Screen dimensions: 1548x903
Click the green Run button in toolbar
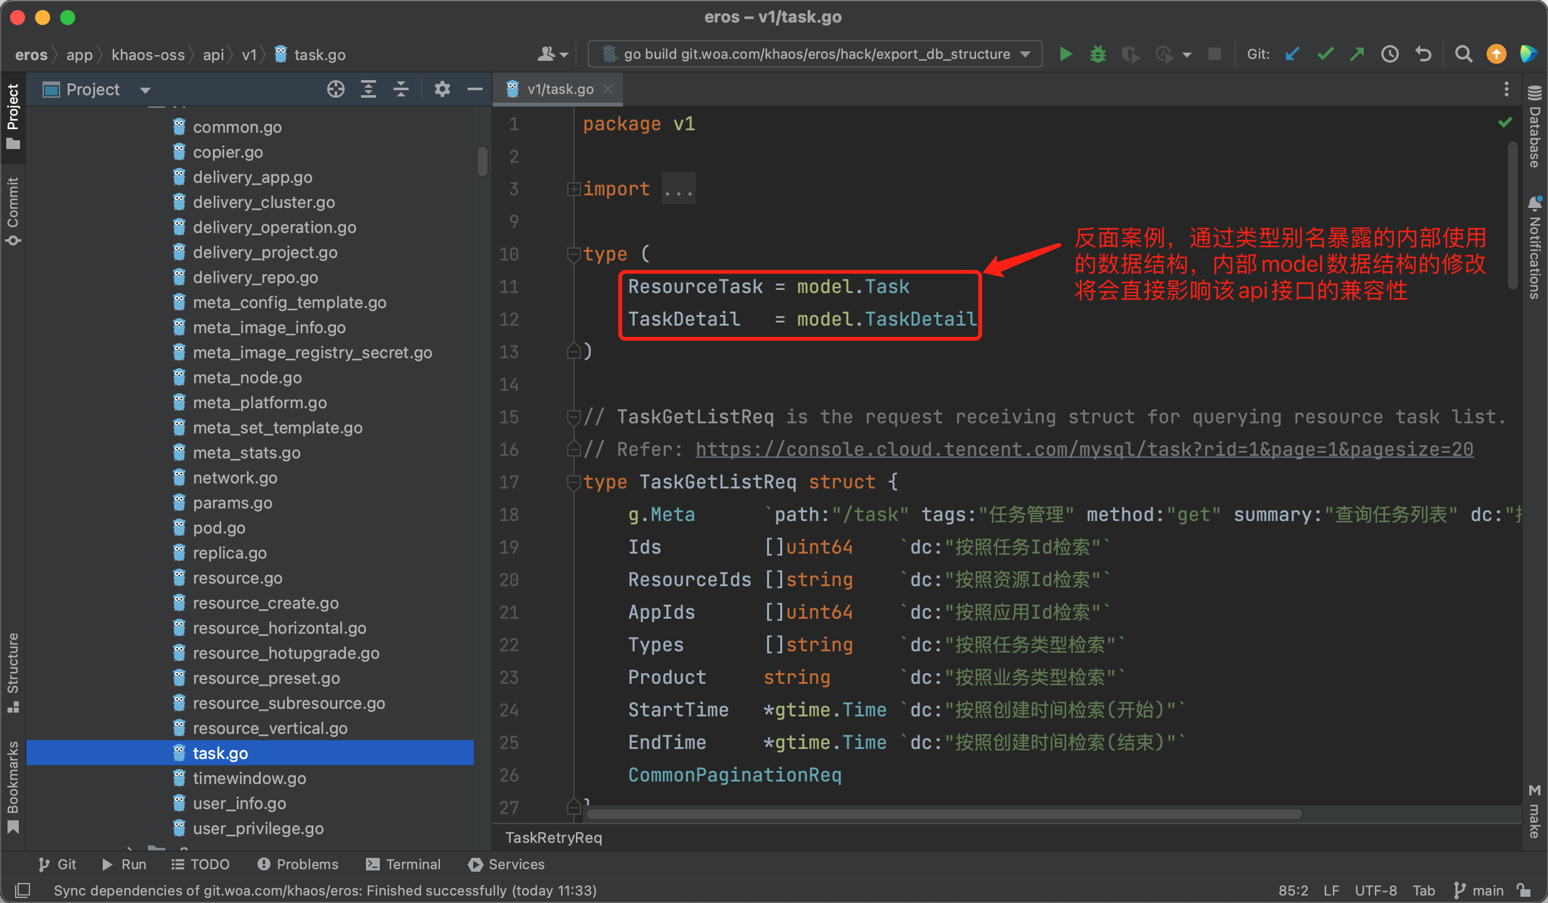tap(1065, 54)
